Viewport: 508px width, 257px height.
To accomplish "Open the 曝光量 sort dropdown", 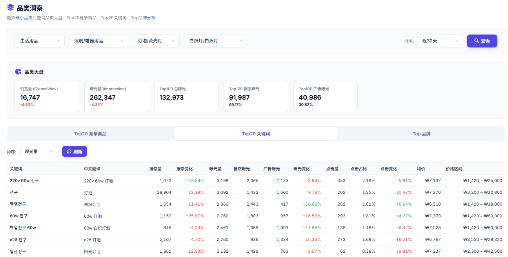I will coord(39,151).
